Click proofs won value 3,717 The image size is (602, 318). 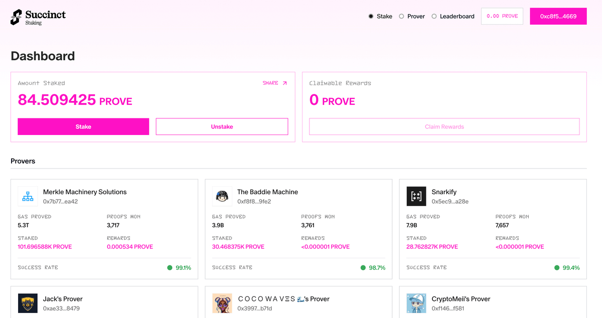pos(113,225)
